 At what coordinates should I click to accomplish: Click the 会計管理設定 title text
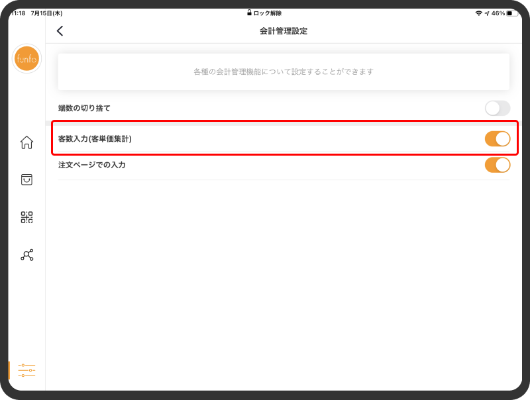pyautogui.click(x=284, y=31)
